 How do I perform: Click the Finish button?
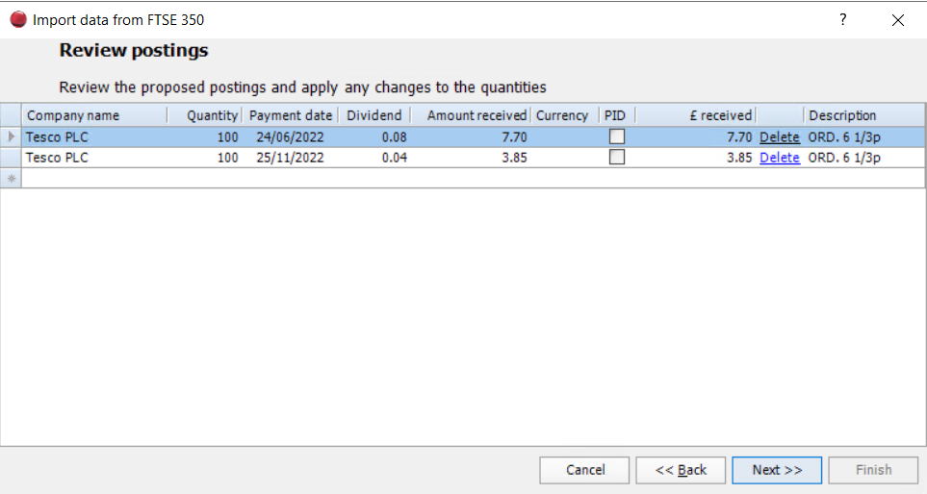(x=873, y=470)
